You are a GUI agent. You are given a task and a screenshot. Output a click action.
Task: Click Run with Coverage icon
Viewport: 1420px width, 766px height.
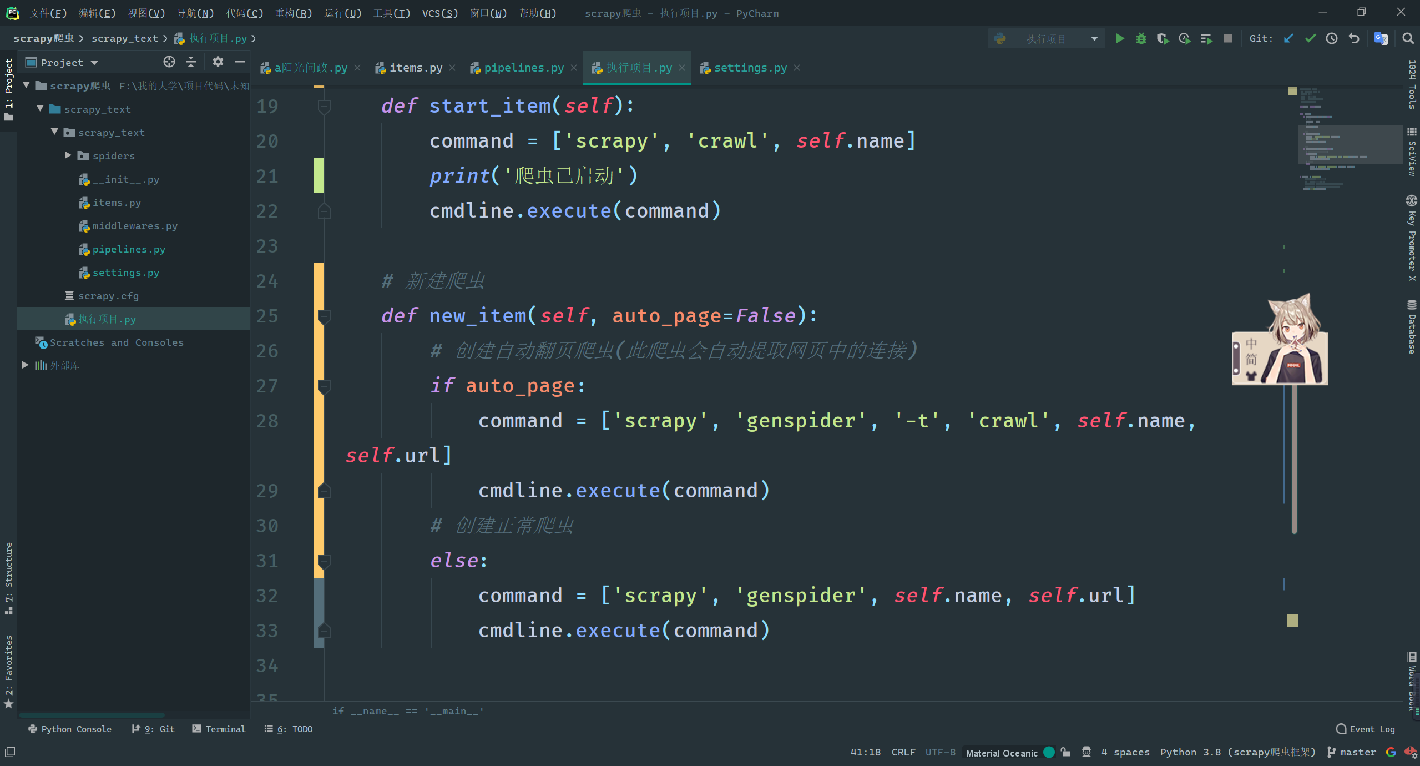tap(1163, 38)
